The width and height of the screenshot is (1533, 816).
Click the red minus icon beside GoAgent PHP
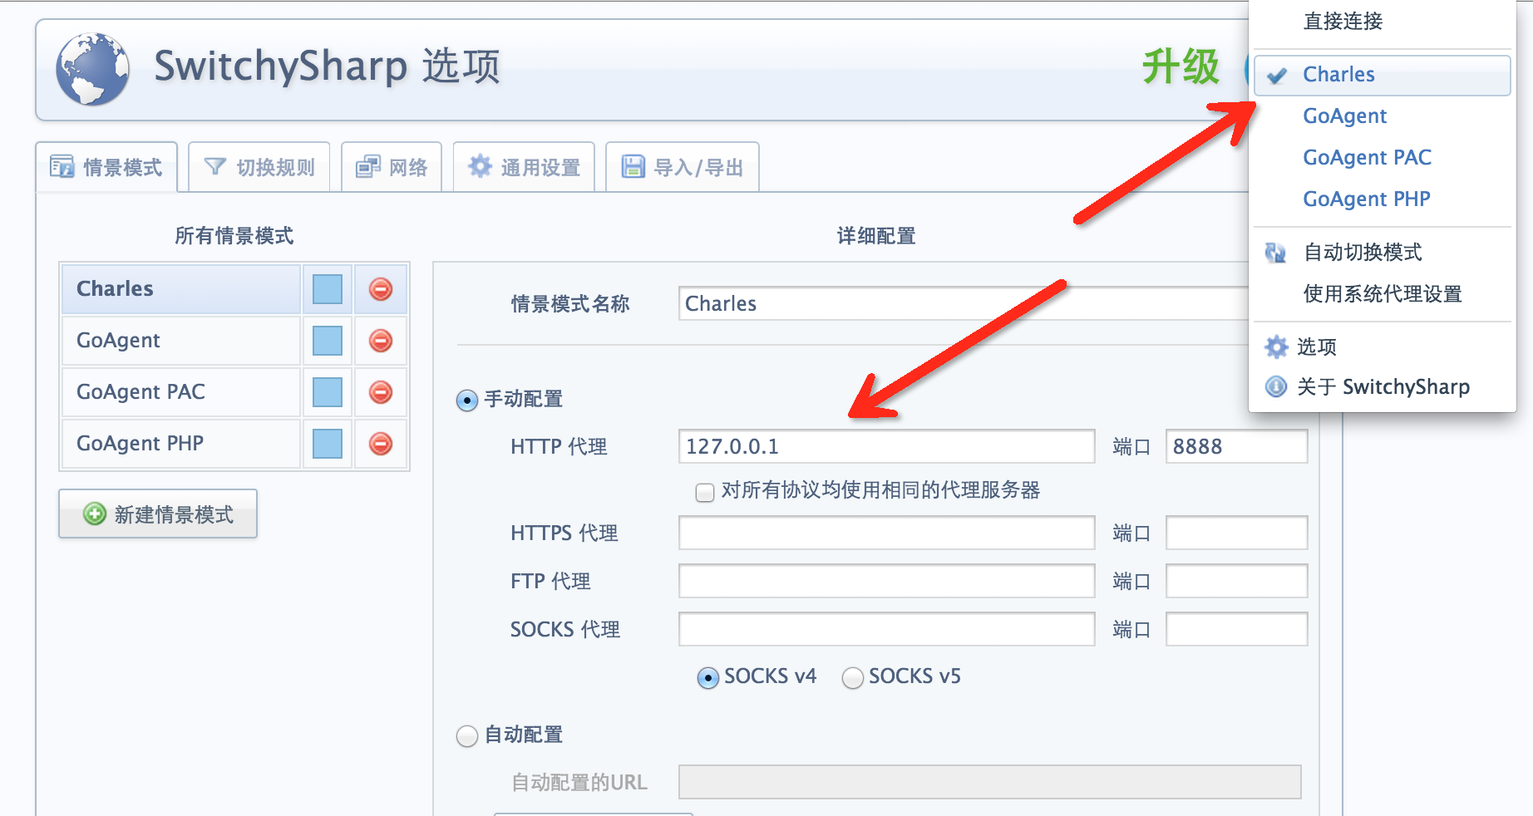[x=381, y=444]
